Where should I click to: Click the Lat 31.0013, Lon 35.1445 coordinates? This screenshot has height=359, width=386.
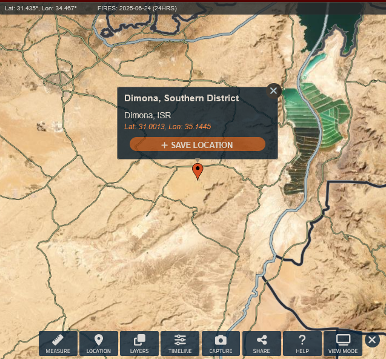[x=168, y=127]
